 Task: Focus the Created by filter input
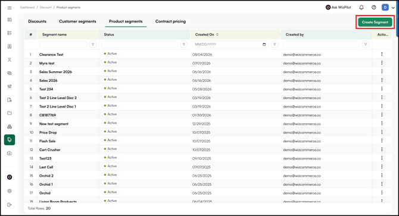click(321, 45)
